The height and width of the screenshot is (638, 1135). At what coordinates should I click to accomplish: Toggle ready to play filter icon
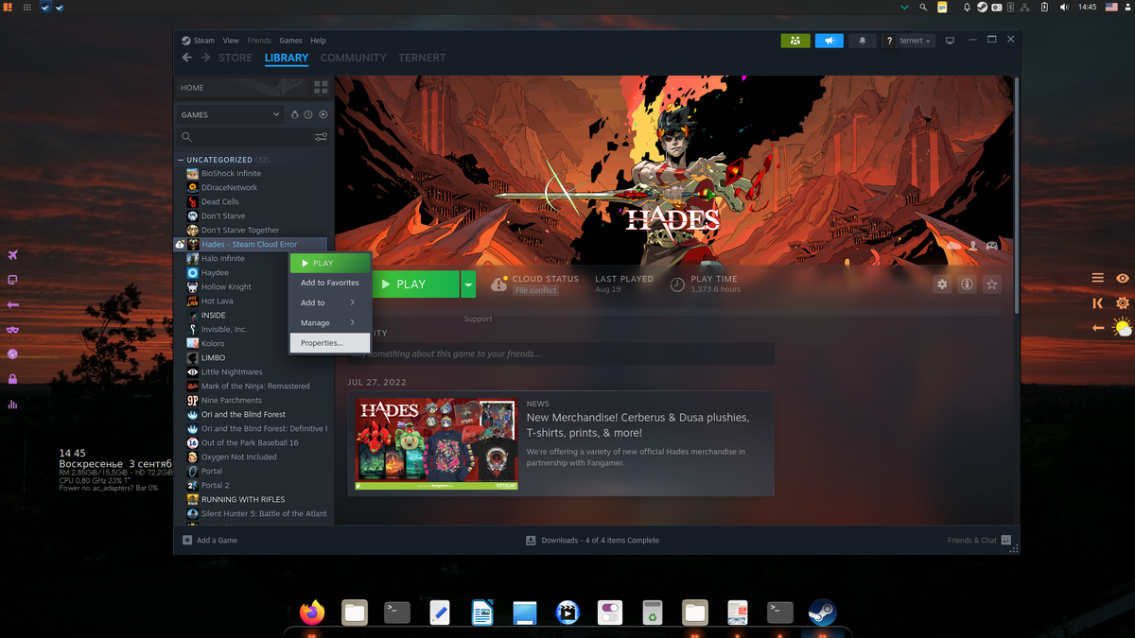point(323,114)
